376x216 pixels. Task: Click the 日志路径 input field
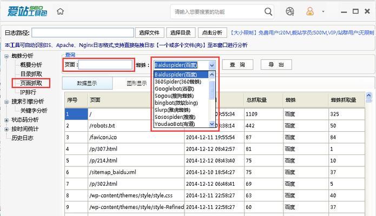click(83, 32)
